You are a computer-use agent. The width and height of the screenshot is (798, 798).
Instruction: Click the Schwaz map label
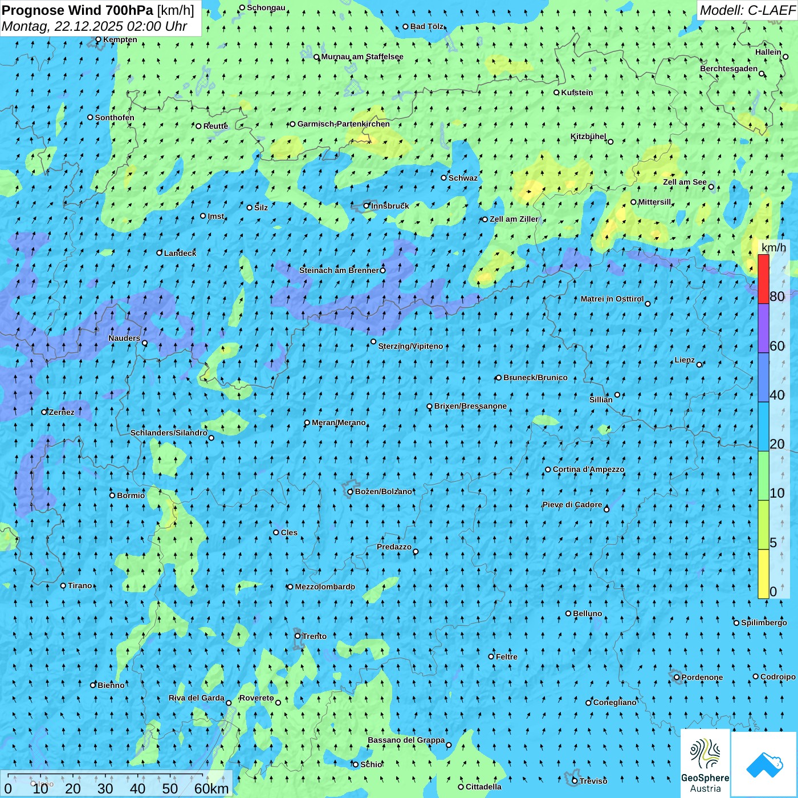(x=463, y=178)
